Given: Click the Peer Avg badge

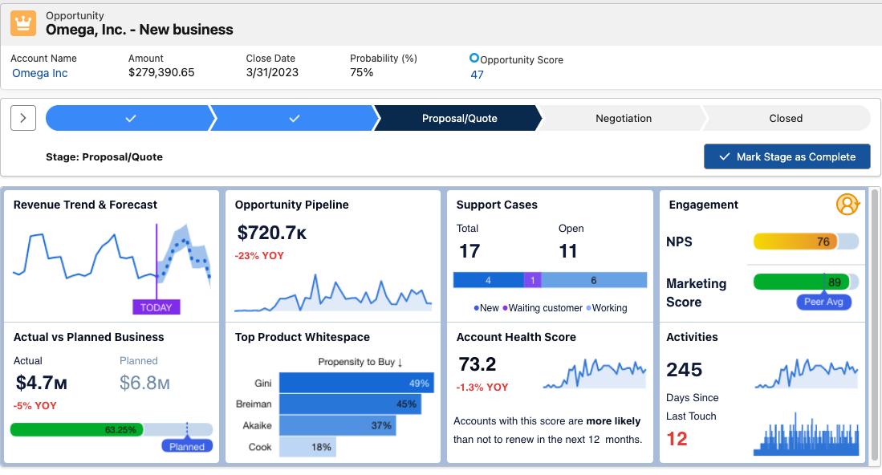Looking at the screenshot, I should 823,302.
